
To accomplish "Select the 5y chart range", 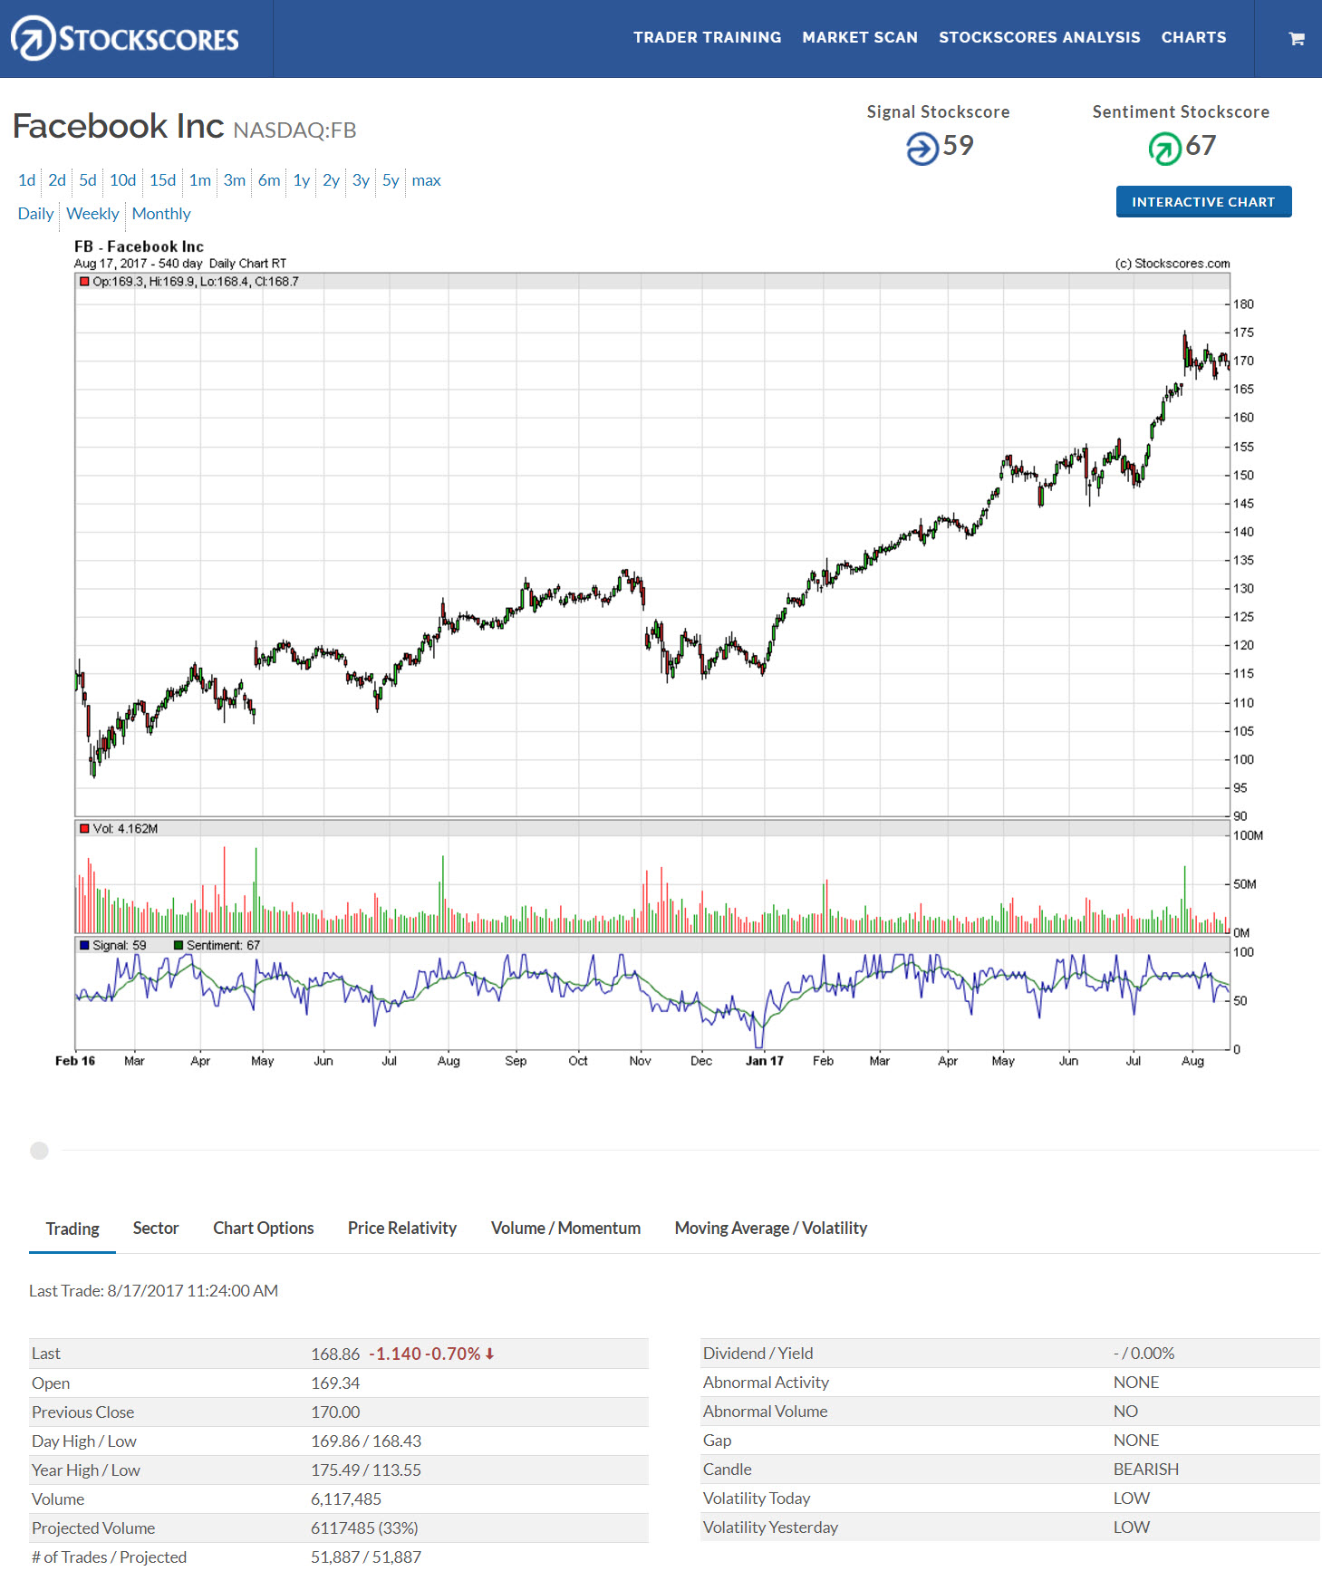I will pyautogui.click(x=391, y=180).
